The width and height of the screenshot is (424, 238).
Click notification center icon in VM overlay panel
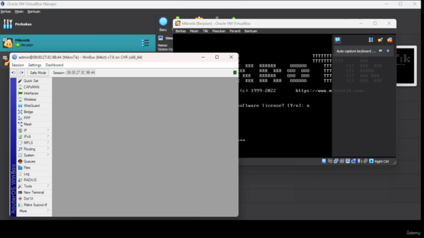coord(337,40)
